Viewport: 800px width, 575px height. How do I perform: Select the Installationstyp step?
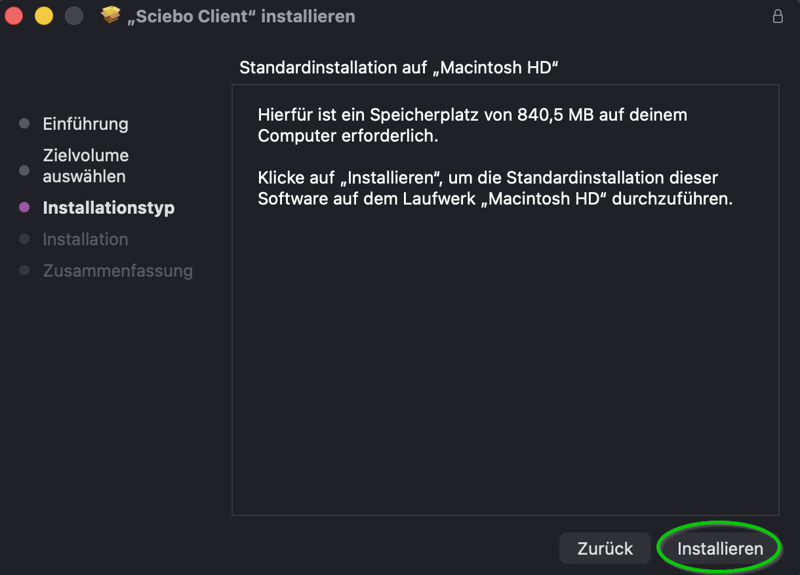click(x=109, y=208)
